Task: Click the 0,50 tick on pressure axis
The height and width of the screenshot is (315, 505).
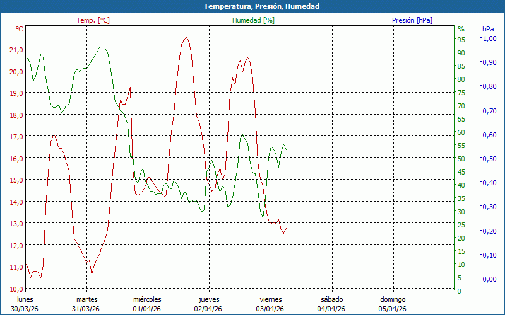Action: pos(489,159)
